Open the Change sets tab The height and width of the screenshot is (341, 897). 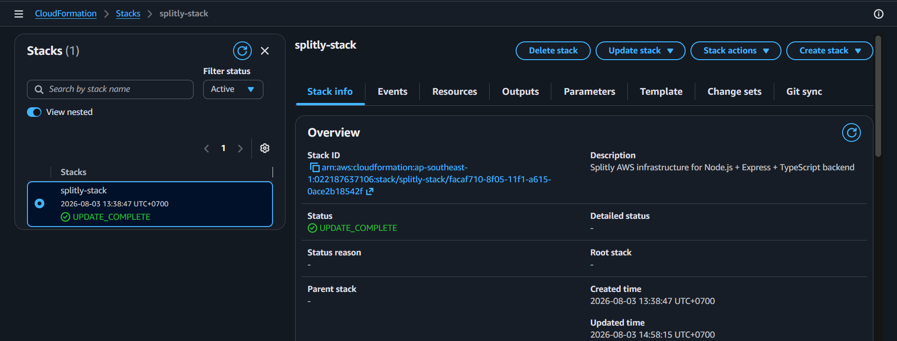[734, 91]
